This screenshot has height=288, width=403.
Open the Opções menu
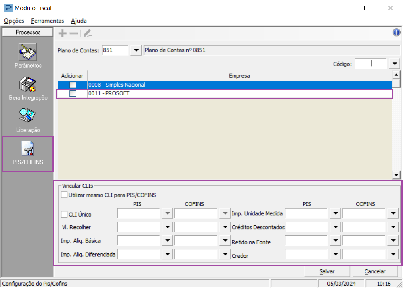click(14, 21)
